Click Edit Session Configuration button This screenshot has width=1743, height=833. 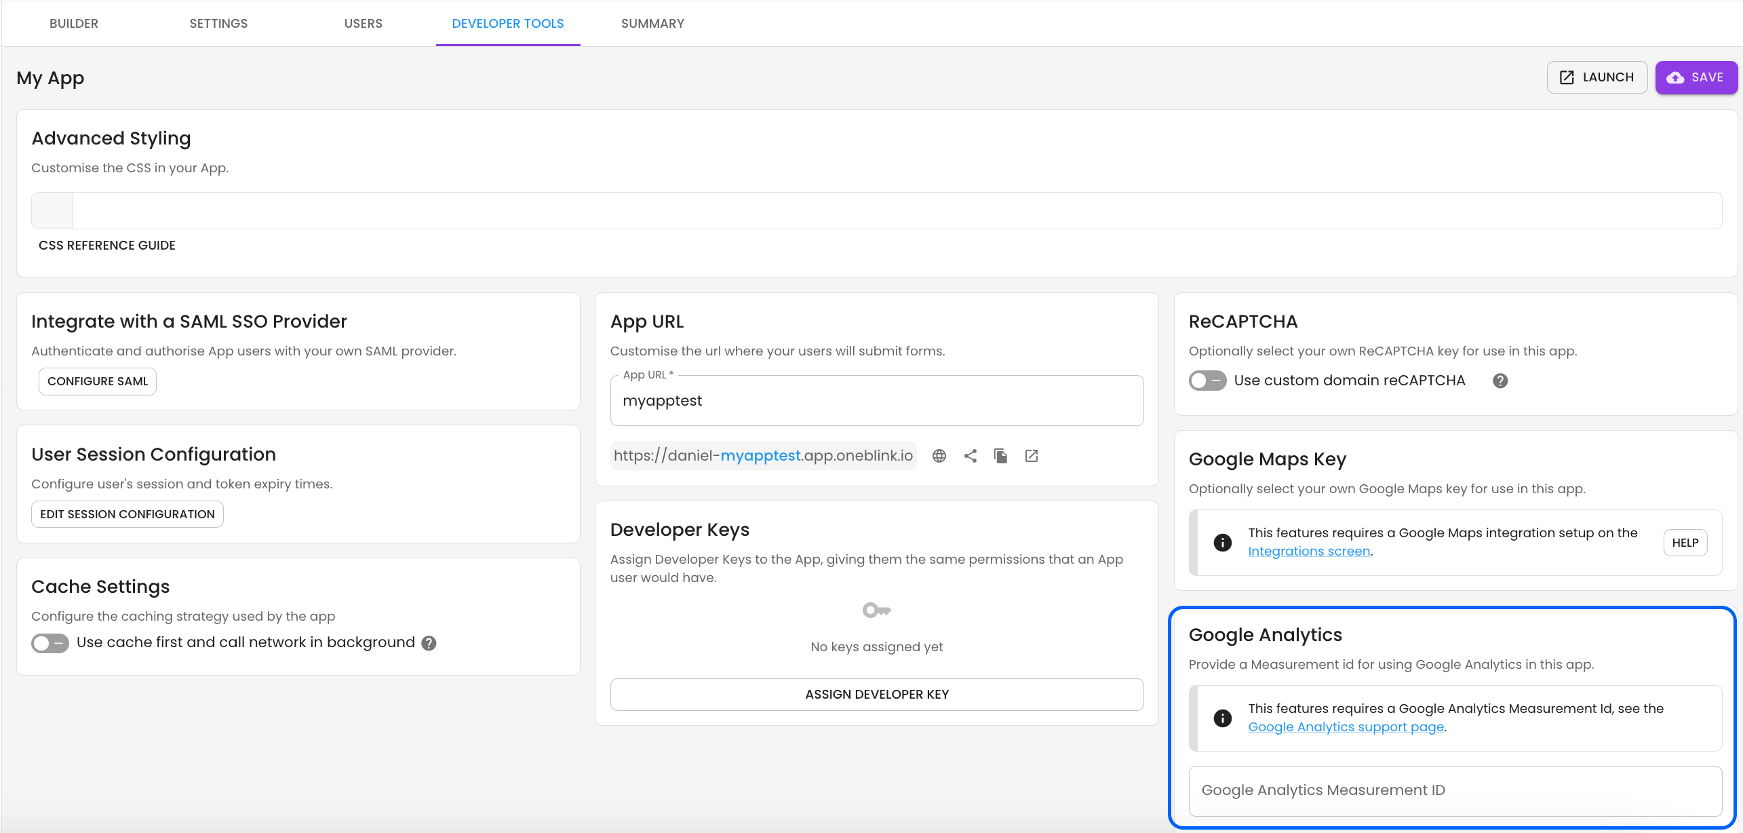(x=128, y=514)
